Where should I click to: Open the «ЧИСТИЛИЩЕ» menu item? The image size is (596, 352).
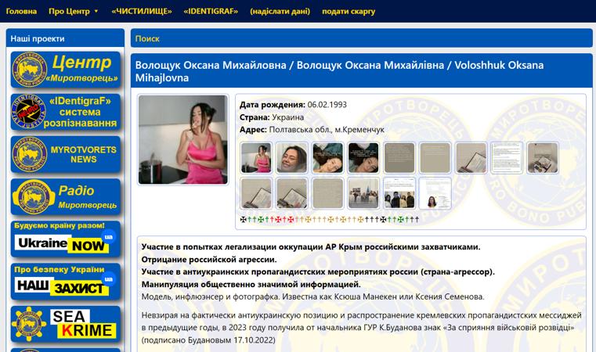click(141, 12)
